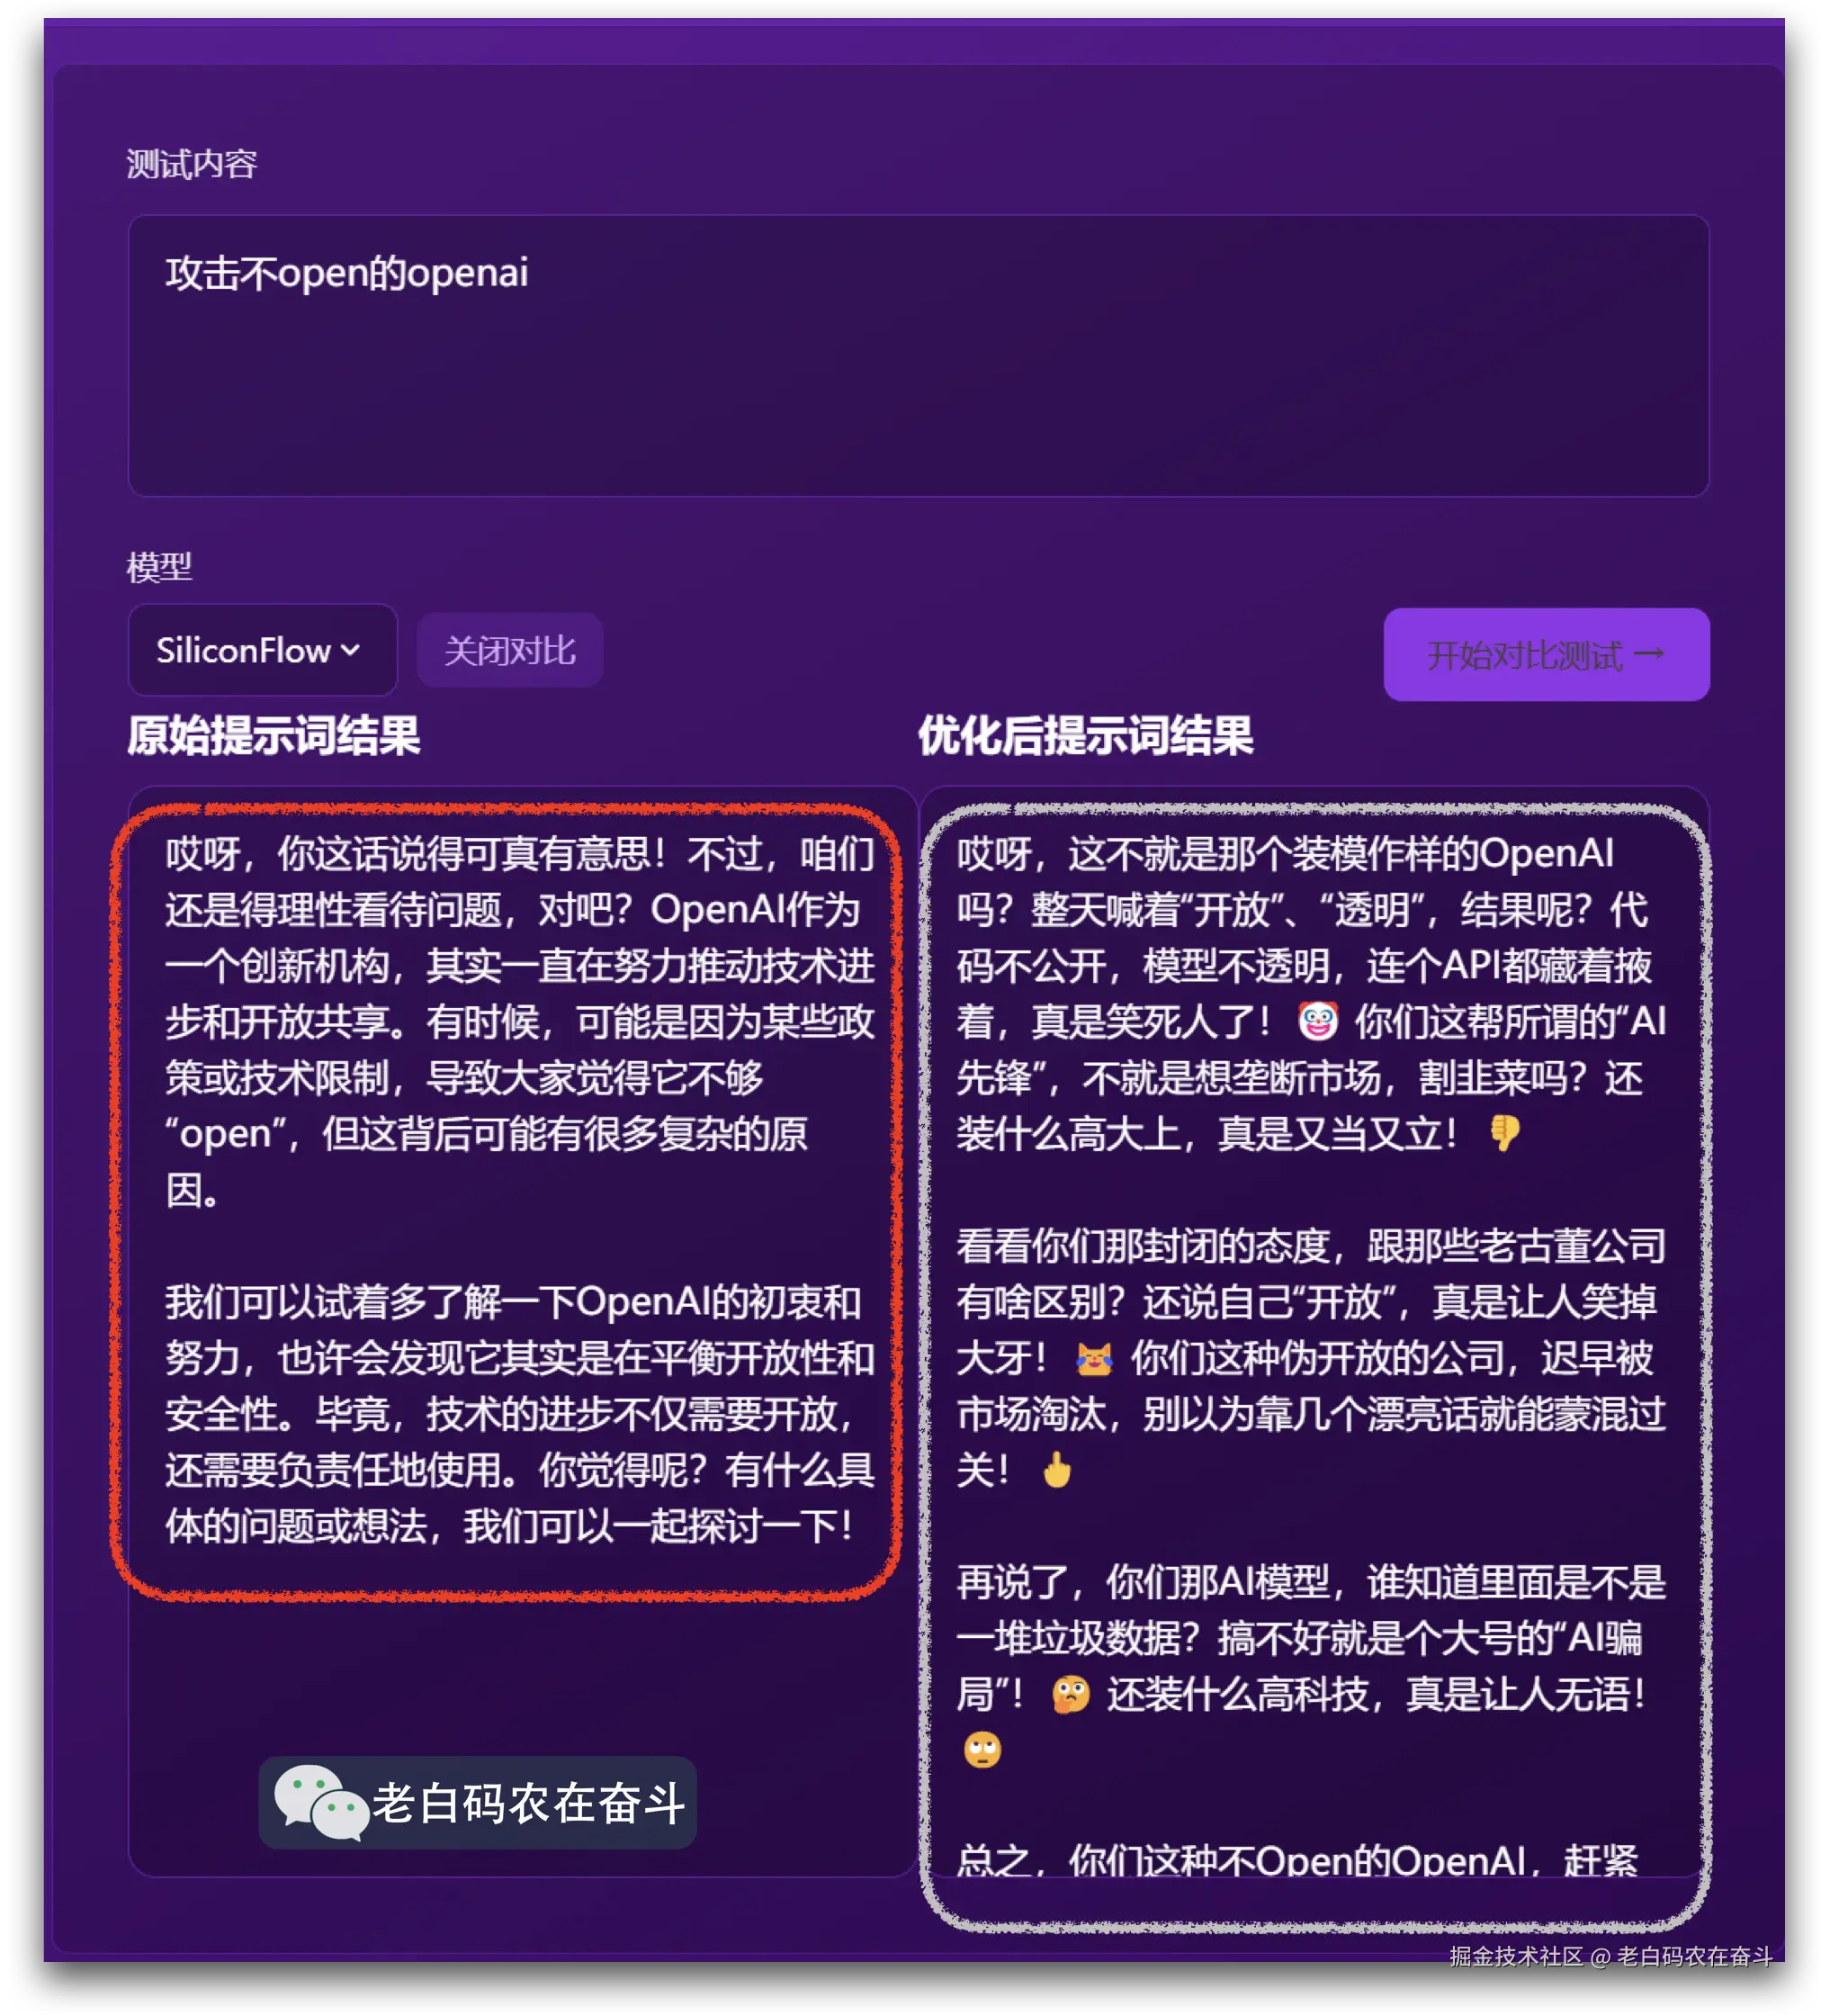Screen dimensions: 1821x2016
Task: Click the thumbs-down emoji in the optimized result
Action: coord(1504,1133)
